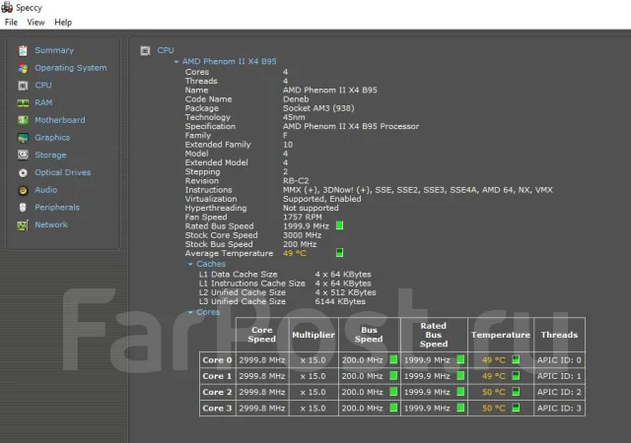Click the Summary clipboard icon
This screenshot has height=443, width=631.
[x=23, y=50]
